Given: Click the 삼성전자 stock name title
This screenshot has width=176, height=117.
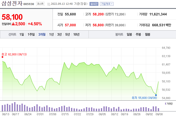Looking at the screenshot, I should pos(12,3).
